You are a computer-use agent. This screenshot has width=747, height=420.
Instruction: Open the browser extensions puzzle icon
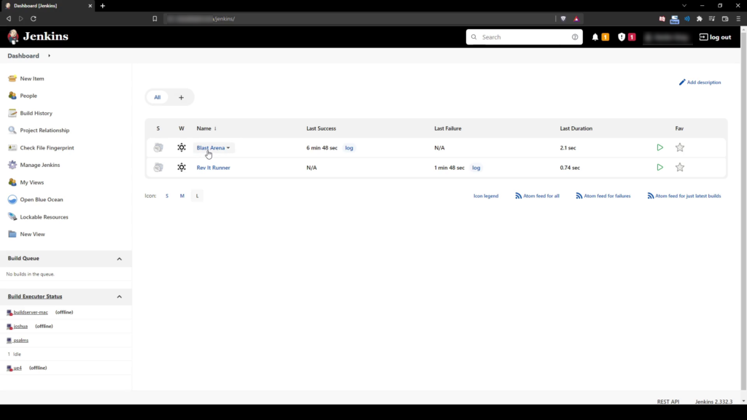coord(700,18)
